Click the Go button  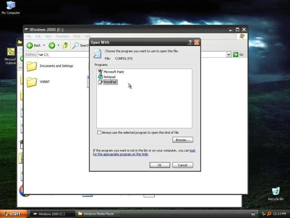click(238, 54)
